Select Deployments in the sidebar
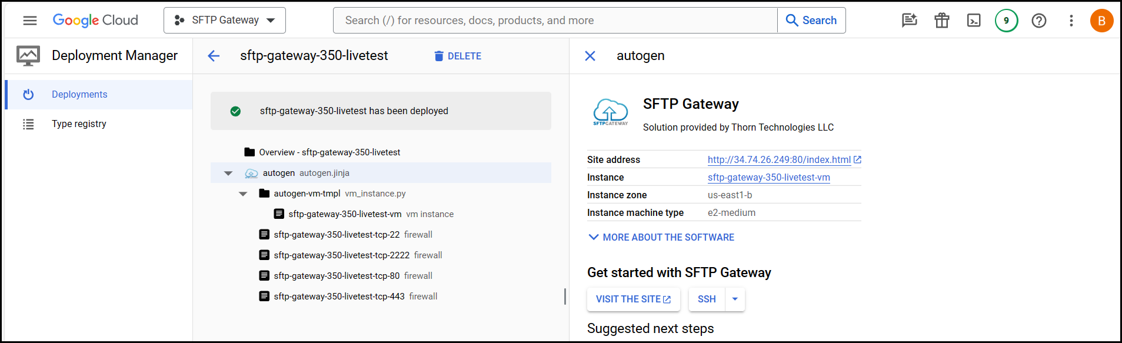Viewport: 1122px width, 343px height. coord(99,95)
